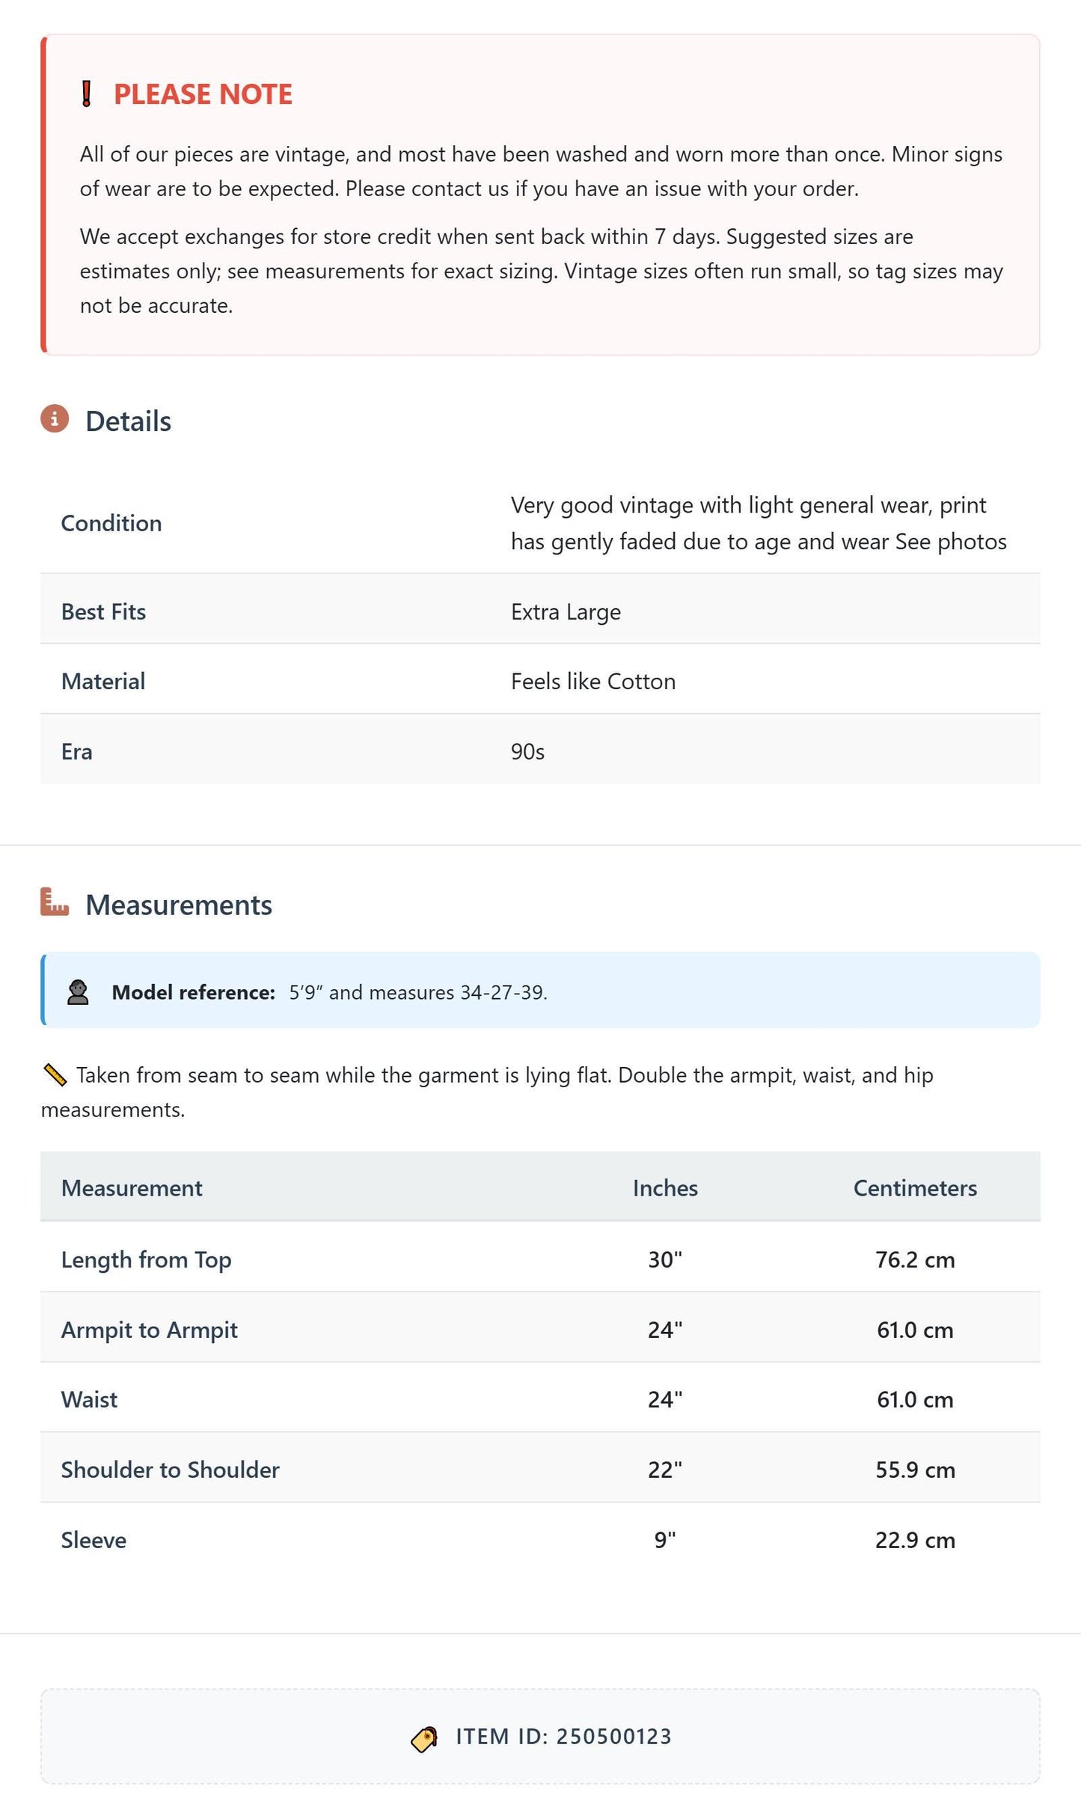This screenshot has height=1819, width=1081.
Task: Click the Condition row label
Action: click(111, 523)
